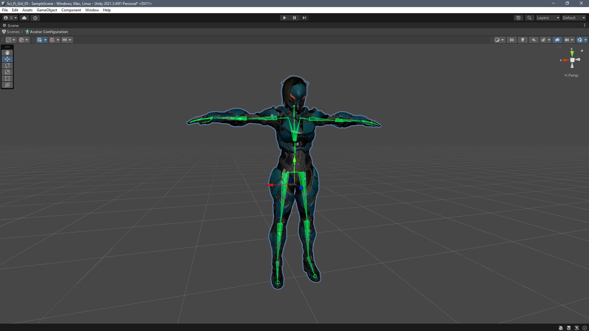Open the Layers dropdown
589x331 pixels.
point(548,18)
